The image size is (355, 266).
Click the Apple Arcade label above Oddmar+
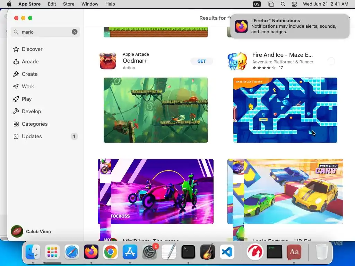point(136,54)
